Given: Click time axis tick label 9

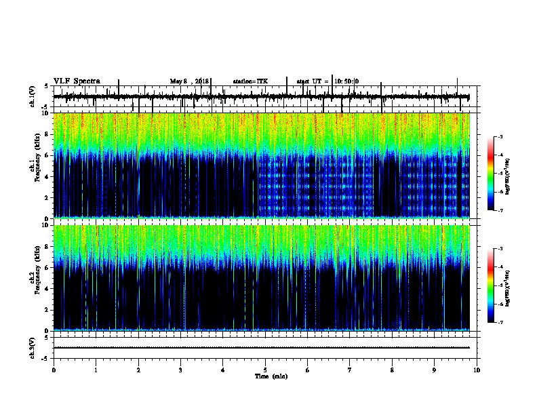Looking at the screenshot, I should pyautogui.click(x=434, y=370).
